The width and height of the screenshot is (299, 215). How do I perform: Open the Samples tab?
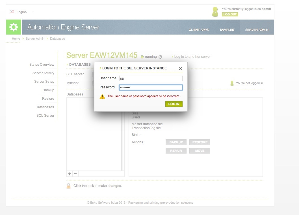click(227, 30)
